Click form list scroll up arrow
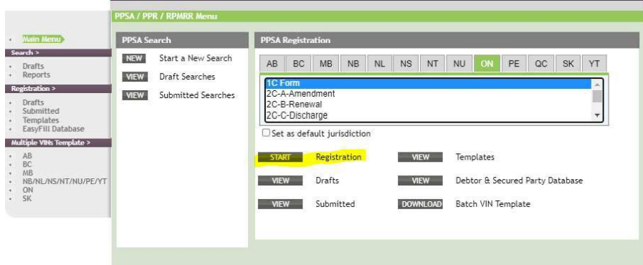This screenshot has width=643, height=265. (x=597, y=84)
